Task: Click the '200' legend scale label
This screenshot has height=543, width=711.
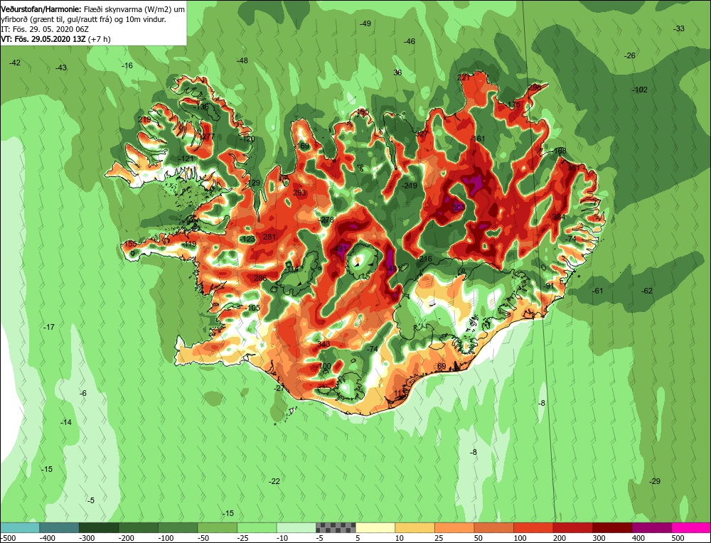Action: click(559, 538)
